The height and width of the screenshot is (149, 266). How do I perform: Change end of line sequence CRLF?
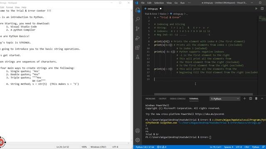[x=247, y=147]
